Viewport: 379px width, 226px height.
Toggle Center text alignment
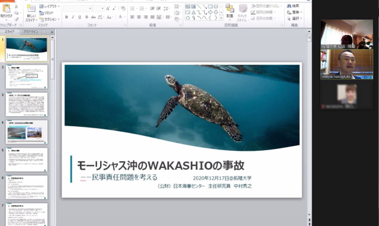(139, 17)
